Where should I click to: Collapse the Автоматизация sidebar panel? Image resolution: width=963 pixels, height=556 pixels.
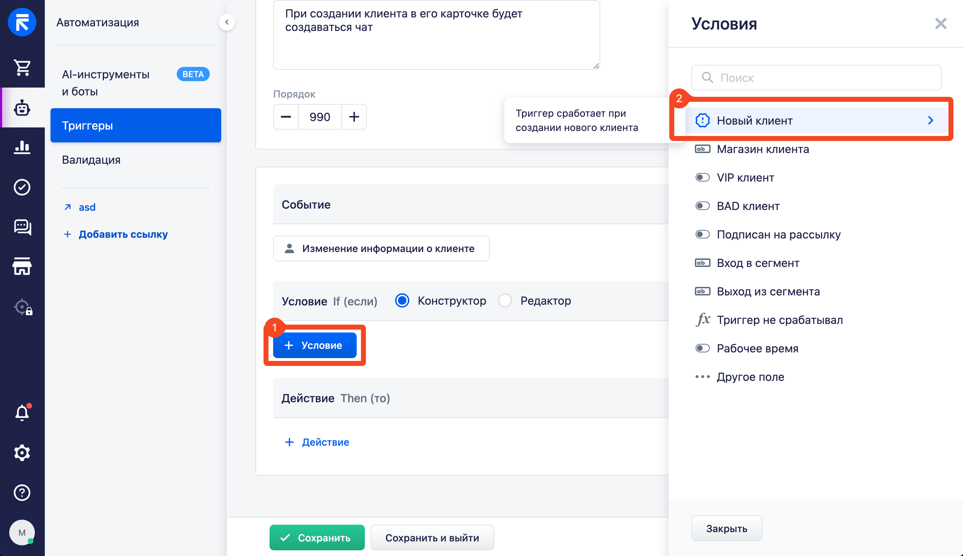pyautogui.click(x=227, y=22)
